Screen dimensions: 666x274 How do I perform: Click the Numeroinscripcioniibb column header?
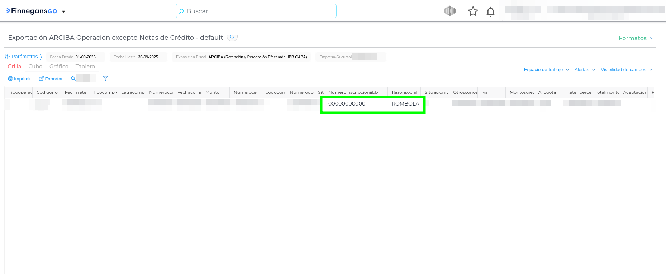tap(353, 92)
